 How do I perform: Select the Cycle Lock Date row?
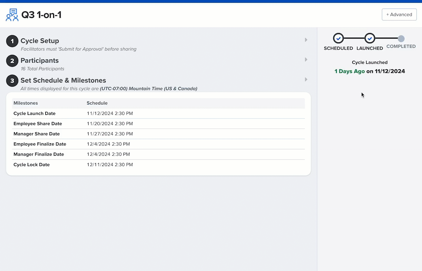tap(32, 164)
